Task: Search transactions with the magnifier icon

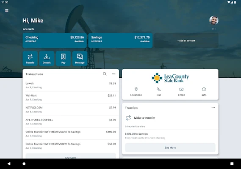Action: pos(105,74)
